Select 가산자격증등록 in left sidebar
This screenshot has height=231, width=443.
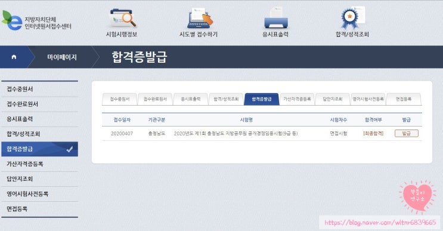coord(39,164)
